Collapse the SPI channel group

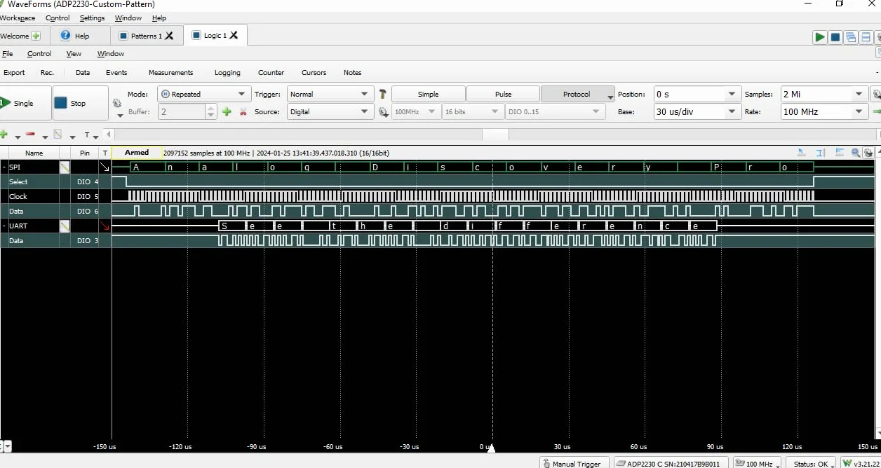click(4, 167)
